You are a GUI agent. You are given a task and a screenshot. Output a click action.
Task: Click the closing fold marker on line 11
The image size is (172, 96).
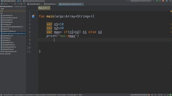pos(37,51)
